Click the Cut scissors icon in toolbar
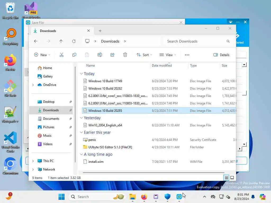This screenshot has height=203, width=271. pyautogui.click(x=61, y=55)
